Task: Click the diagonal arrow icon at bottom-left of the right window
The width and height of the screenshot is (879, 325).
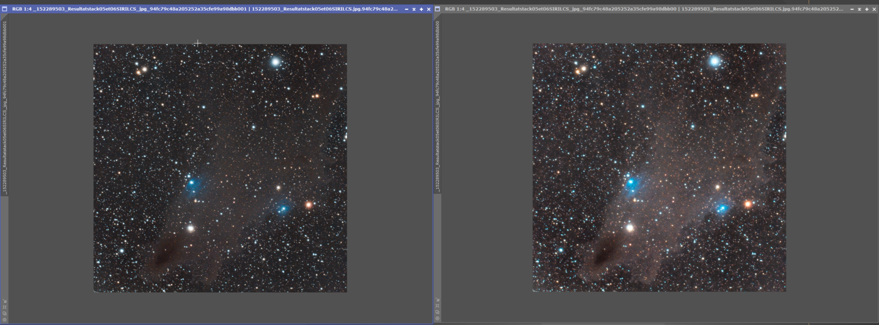Action: [x=437, y=299]
